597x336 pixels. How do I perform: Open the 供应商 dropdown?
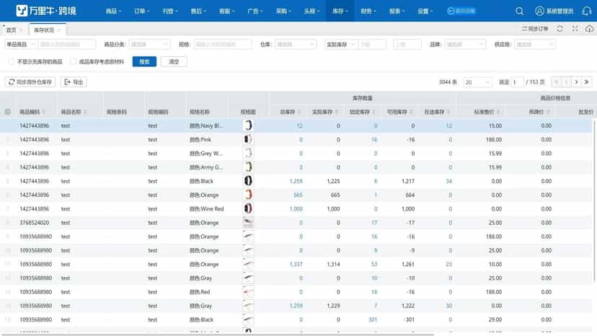tap(534, 44)
